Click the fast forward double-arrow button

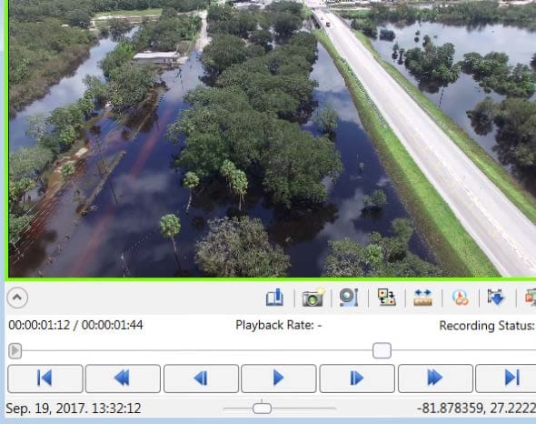[x=435, y=379]
